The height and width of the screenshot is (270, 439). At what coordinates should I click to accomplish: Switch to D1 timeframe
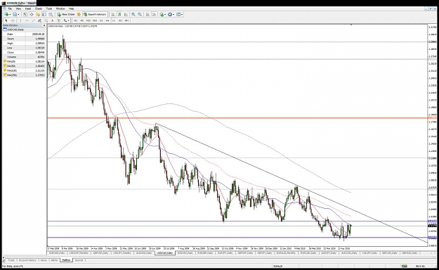[x=114, y=20]
